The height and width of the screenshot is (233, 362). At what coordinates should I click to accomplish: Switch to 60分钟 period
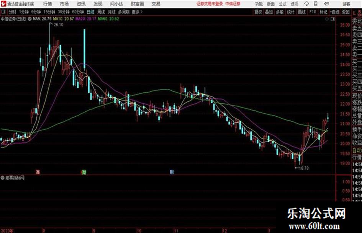78,12
